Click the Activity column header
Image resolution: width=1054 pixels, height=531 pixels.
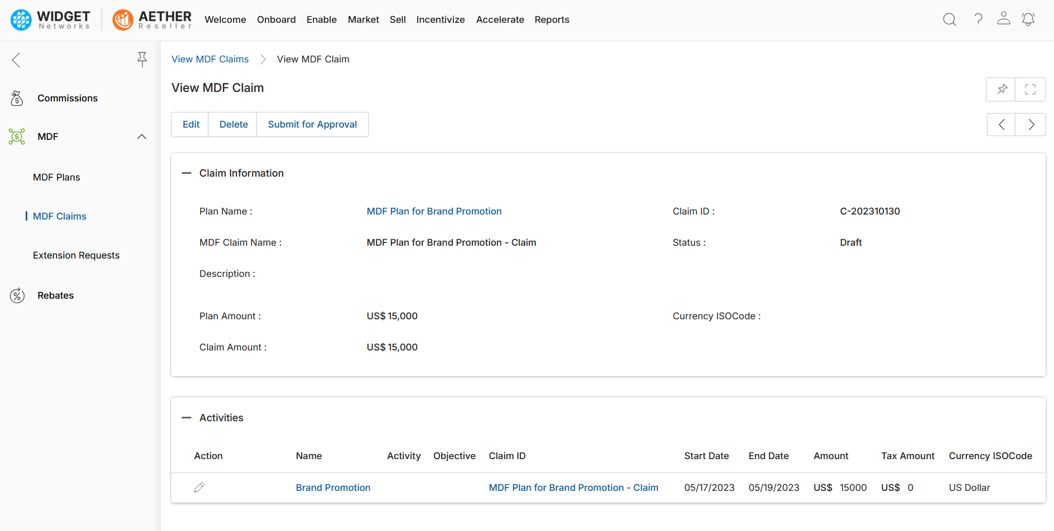[404, 456]
